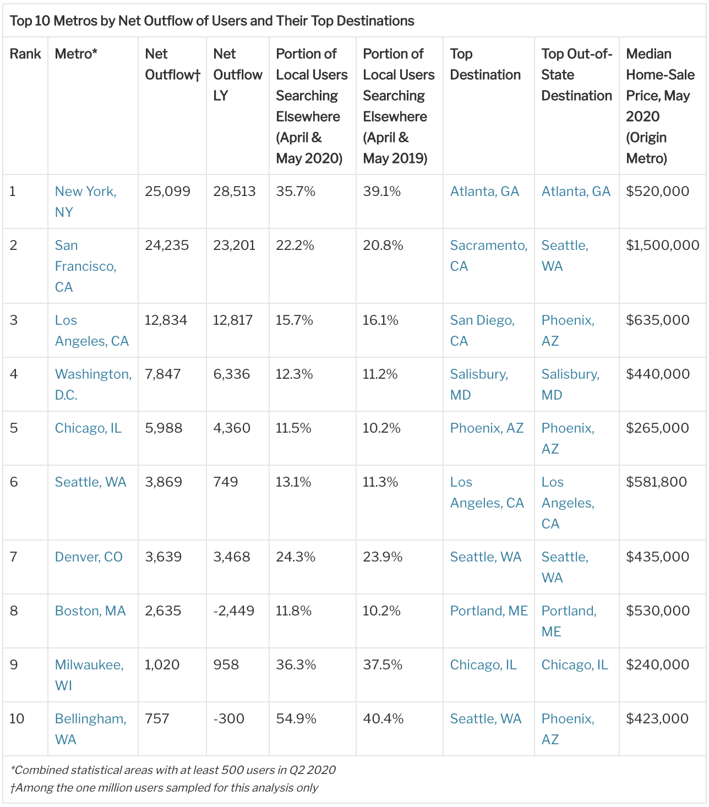Click Bellingham's 54.9% search portion cell
The height and width of the screenshot is (807, 709).
click(x=296, y=718)
